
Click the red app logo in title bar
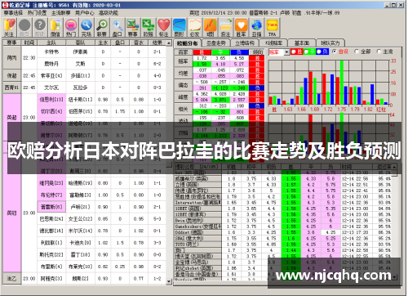5,5
